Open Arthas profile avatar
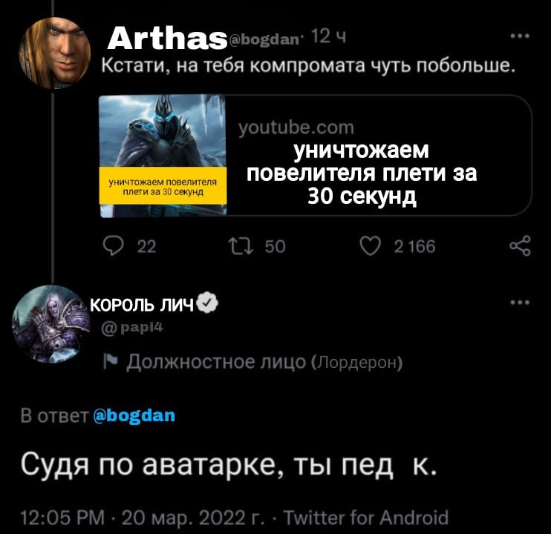Screen dimensions: 551x534 pyautogui.click(x=55, y=53)
